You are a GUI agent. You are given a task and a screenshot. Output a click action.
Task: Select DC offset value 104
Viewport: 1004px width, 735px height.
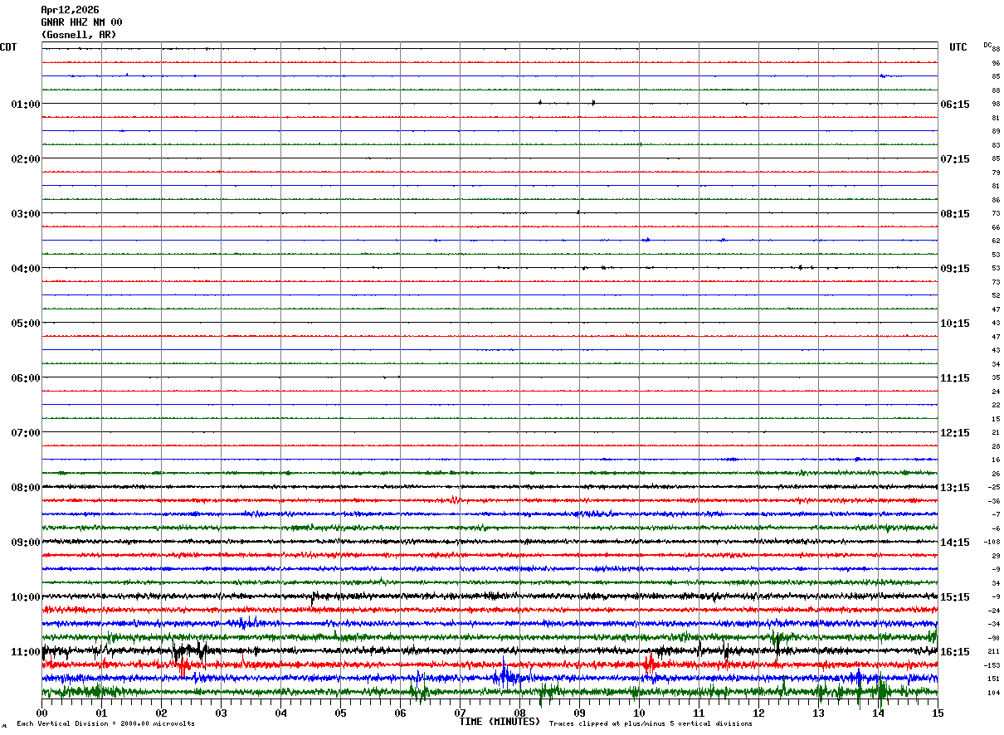(994, 693)
